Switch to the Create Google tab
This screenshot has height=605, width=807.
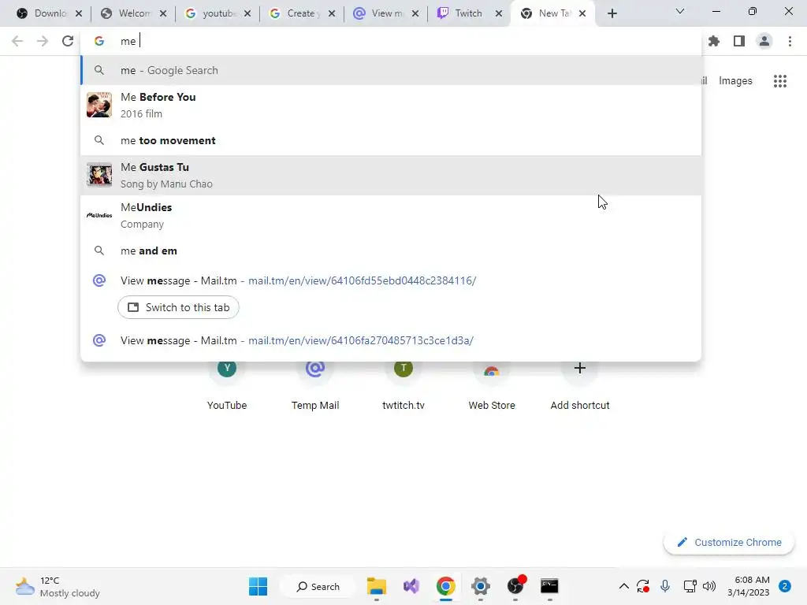(302, 13)
